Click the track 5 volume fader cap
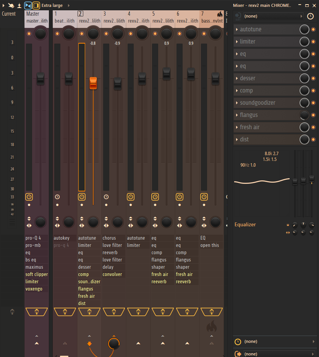This screenshot has width=319, height=357. pos(167,73)
